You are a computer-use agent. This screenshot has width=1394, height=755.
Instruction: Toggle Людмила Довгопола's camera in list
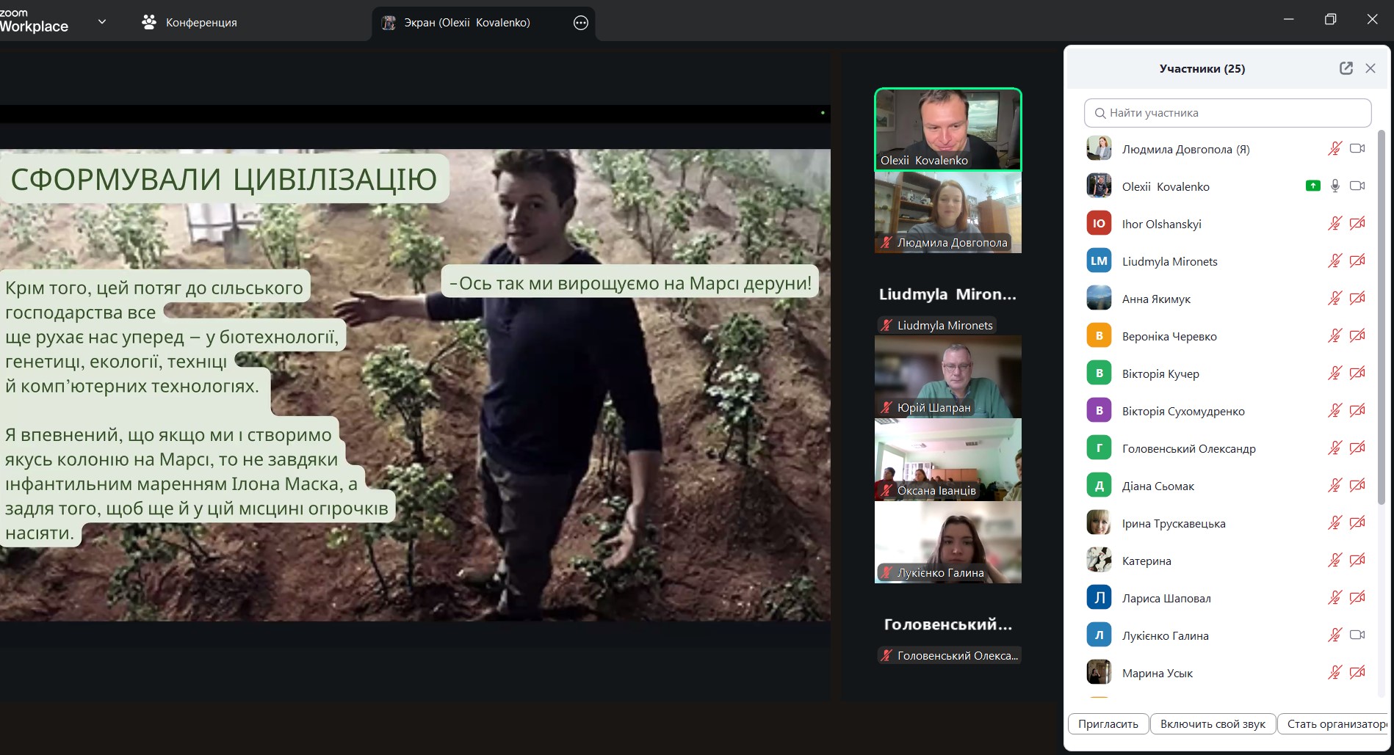pos(1357,149)
